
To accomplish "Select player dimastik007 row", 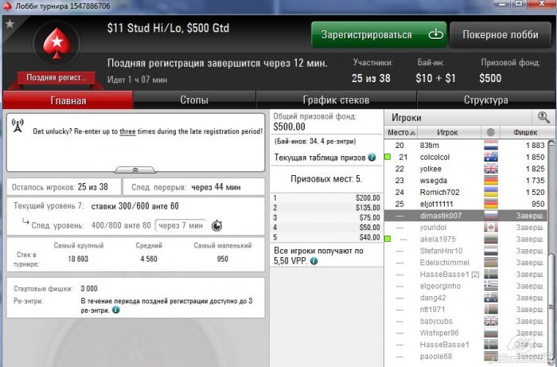I will (466, 216).
